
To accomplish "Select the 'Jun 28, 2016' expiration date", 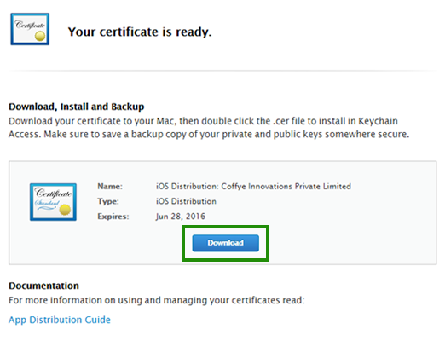I will (181, 217).
